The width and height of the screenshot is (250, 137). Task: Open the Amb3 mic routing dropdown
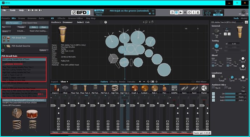click(x=242, y=100)
